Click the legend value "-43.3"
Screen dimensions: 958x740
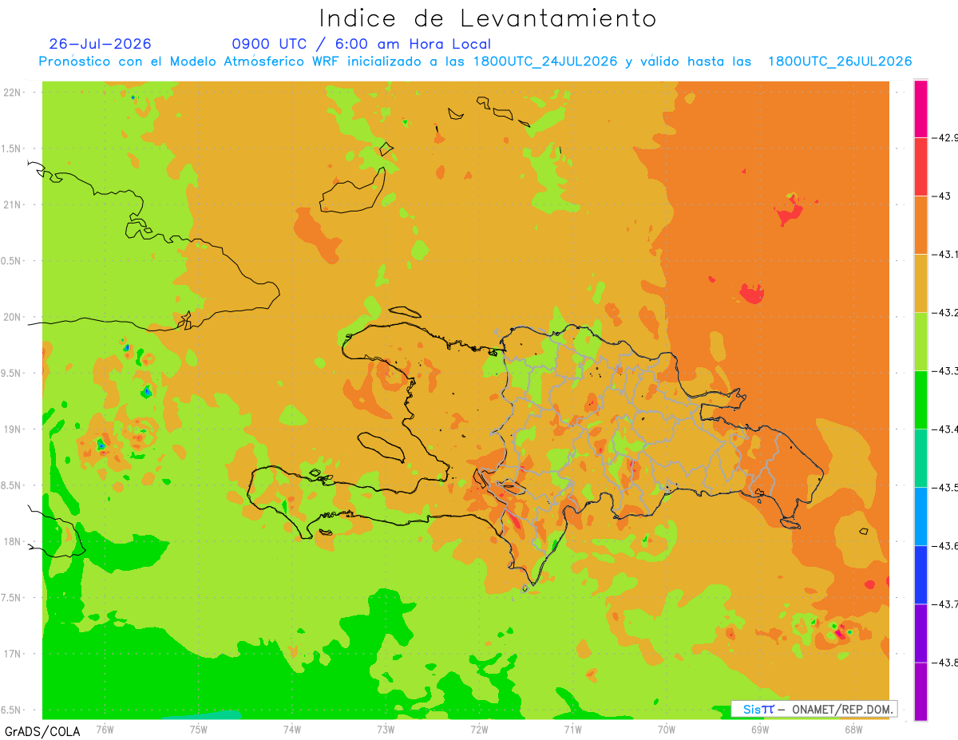tap(947, 371)
